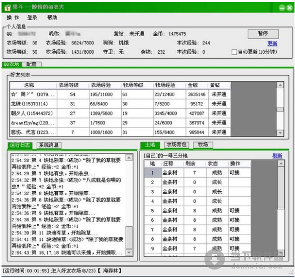Image resolution: width=295 pixels, height=278 pixels.
Task: Click land table scroll up arrow
Action: click(x=281, y=164)
